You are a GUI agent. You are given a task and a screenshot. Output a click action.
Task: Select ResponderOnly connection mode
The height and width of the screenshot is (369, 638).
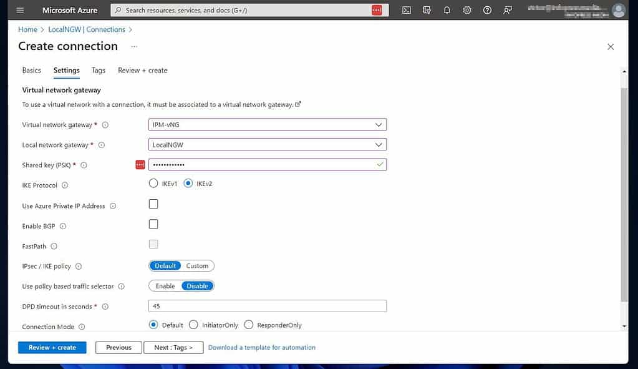[249, 325]
